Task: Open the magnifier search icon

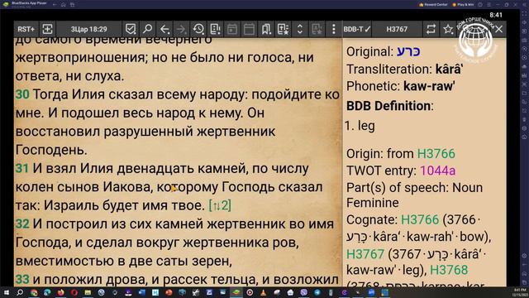Action: pos(147,29)
